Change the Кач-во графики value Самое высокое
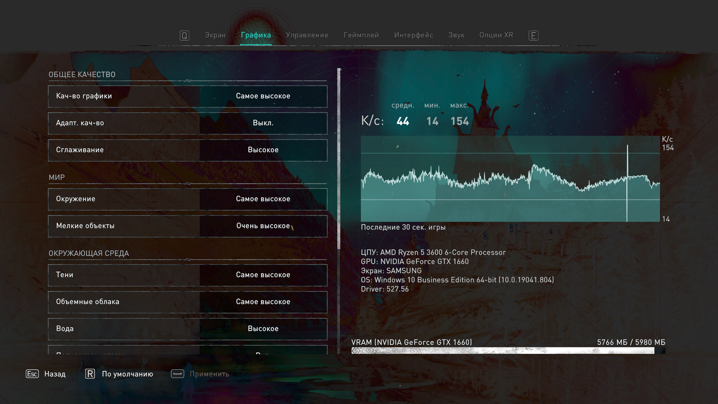 [x=263, y=96]
